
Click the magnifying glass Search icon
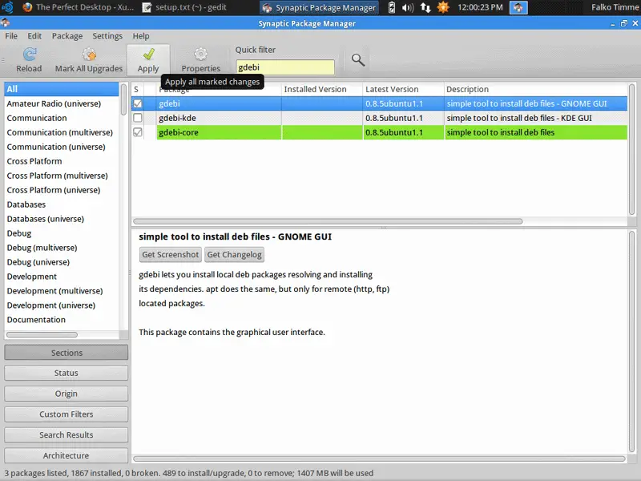[357, 60]
